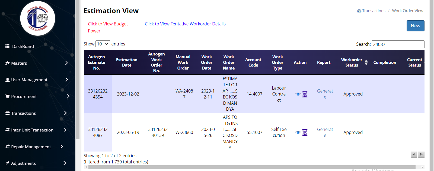Click the Procurement cart icon

click(x=8, y=96)
